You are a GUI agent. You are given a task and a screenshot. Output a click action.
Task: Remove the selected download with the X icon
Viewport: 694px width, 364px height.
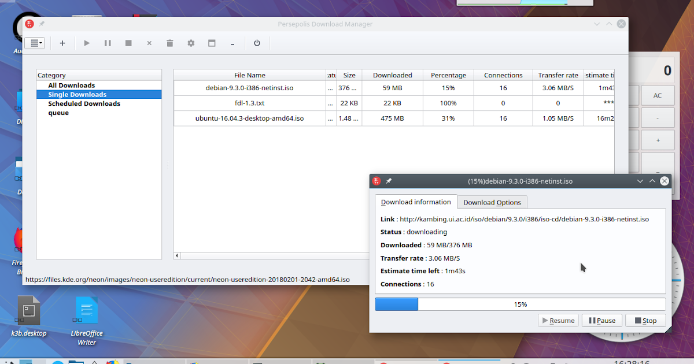pos(149,43)
